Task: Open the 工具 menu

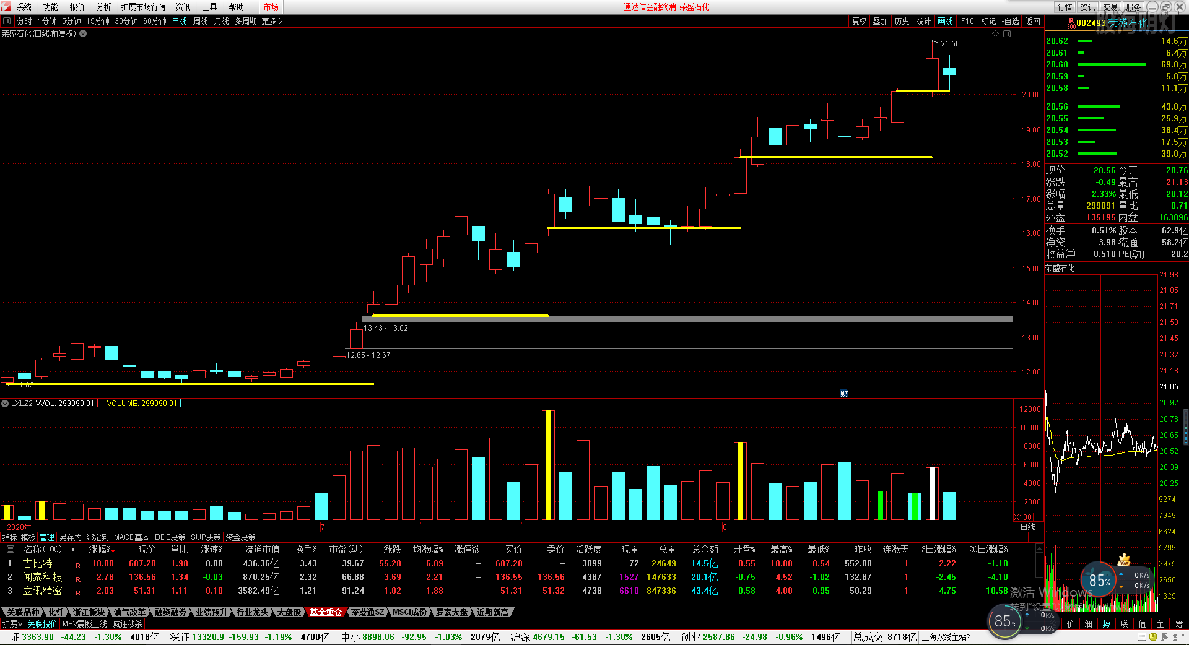Action: [210, 7]
